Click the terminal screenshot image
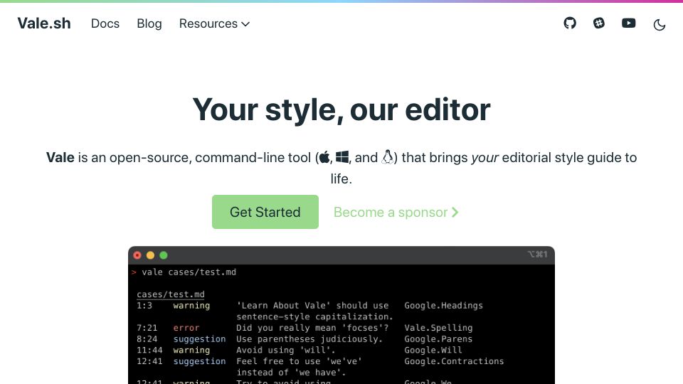This screenshot has height=384, width=683. click(x=341, y=315)
